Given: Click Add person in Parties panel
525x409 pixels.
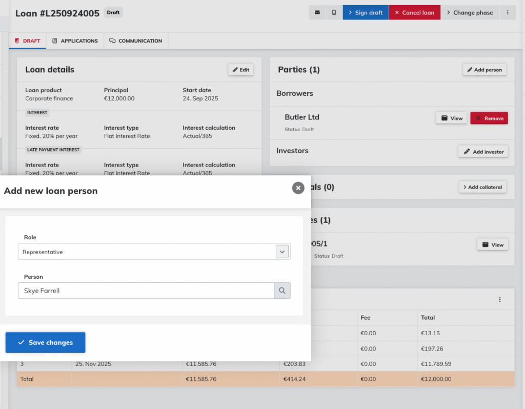Looking at the screenshot, I should point(484,70).
